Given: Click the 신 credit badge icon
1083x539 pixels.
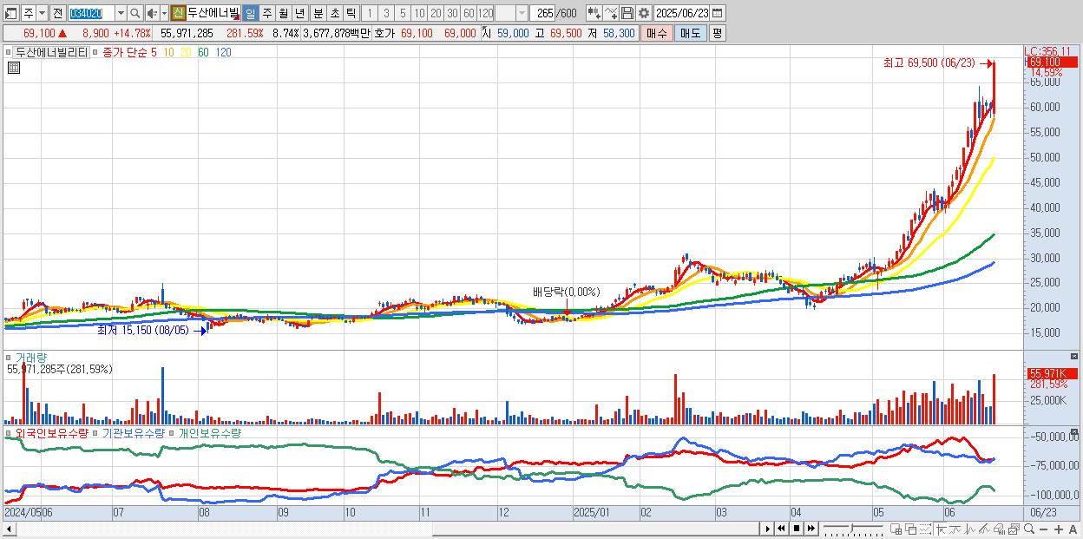Looking at the screenshot, I should click(178, 13).
